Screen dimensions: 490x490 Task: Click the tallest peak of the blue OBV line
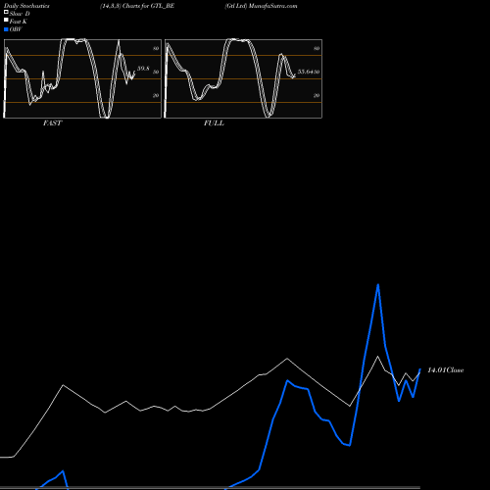point(378,285)
